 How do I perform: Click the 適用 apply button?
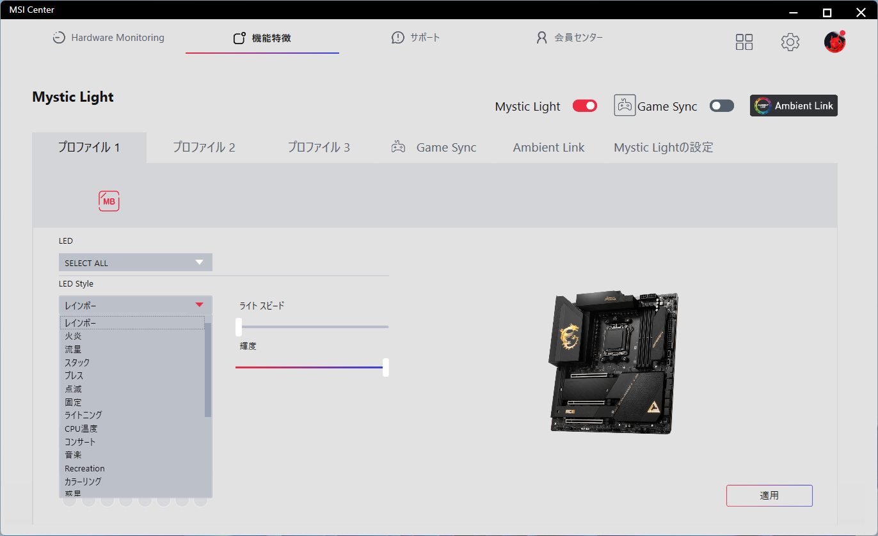(x=769, y=496)
